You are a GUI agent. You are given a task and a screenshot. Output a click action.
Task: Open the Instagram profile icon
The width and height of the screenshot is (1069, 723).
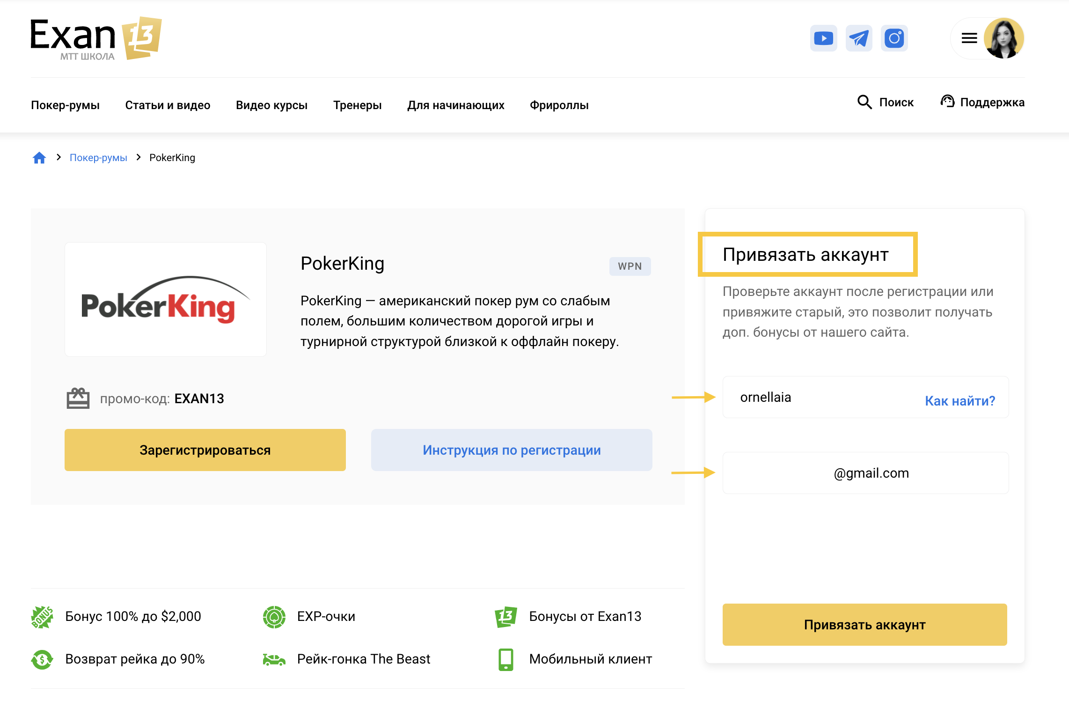coord(894,38)
